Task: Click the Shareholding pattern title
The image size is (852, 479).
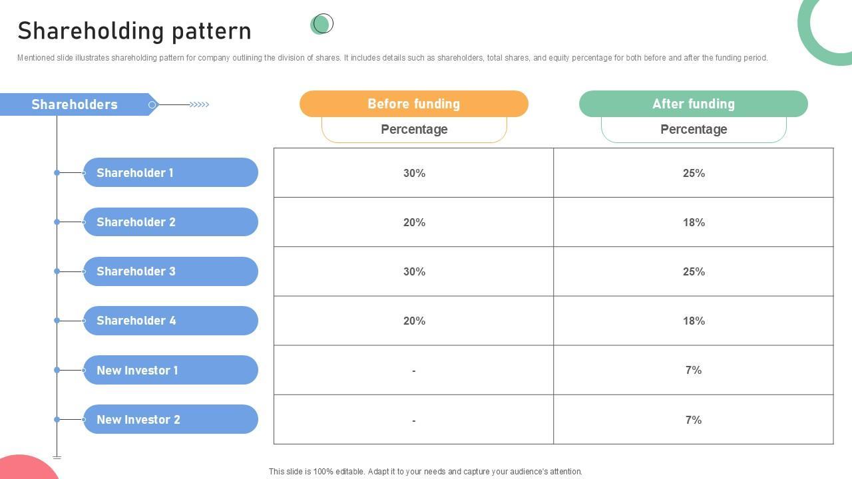Action: click(x=134, y=31)
